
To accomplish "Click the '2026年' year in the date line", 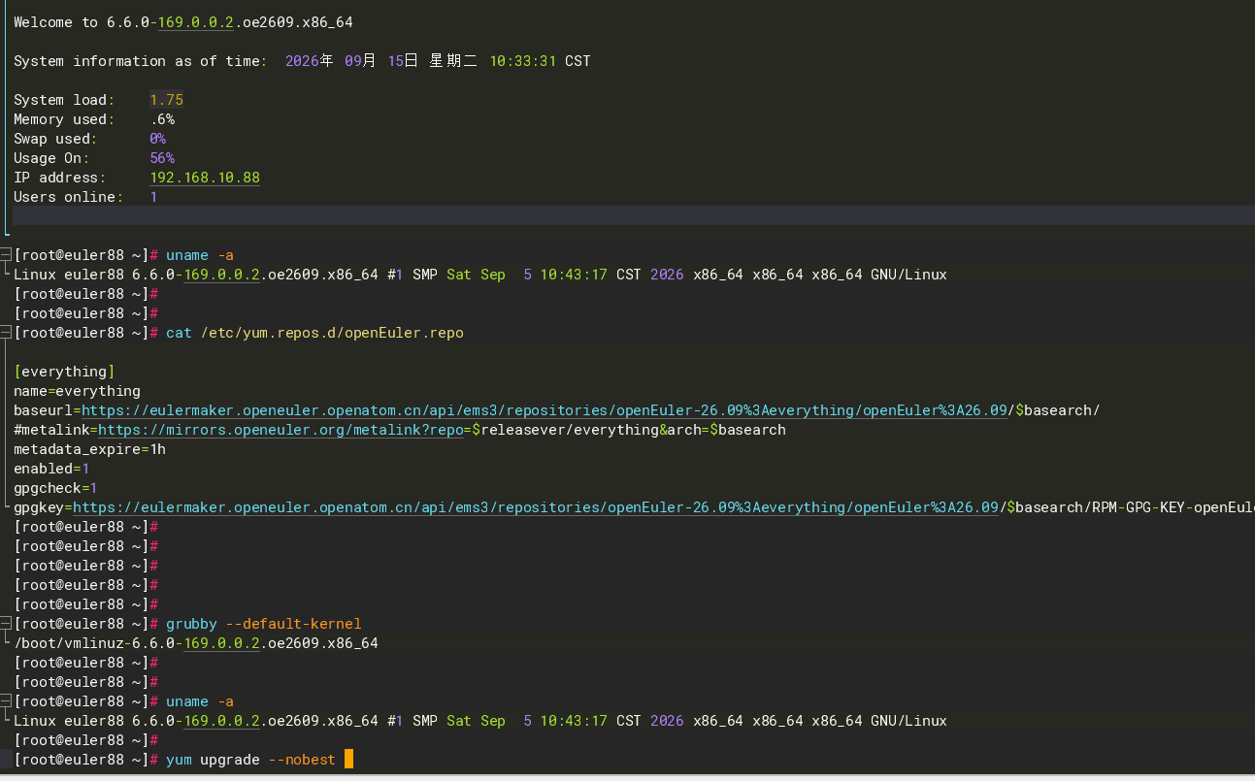I will [310, 61].
